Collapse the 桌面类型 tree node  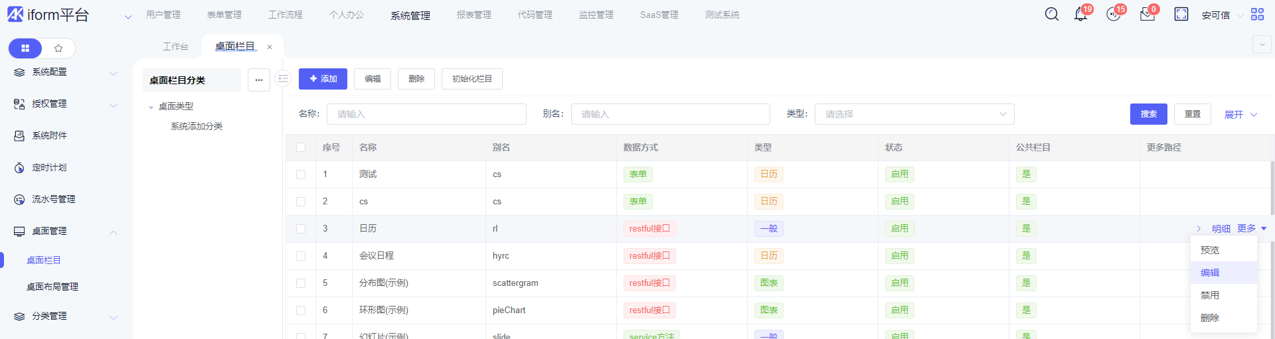(151, 107)
